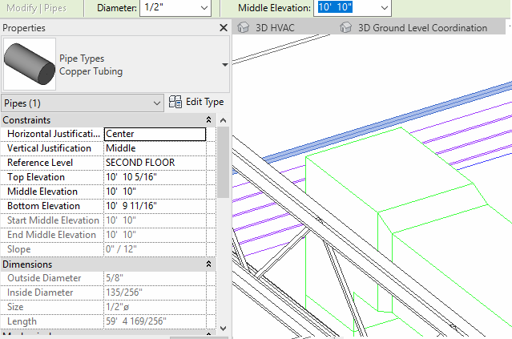512x339 pixels.
Task: Switch to 3D Ground Level Coordination tab
Action: point(422,28)
